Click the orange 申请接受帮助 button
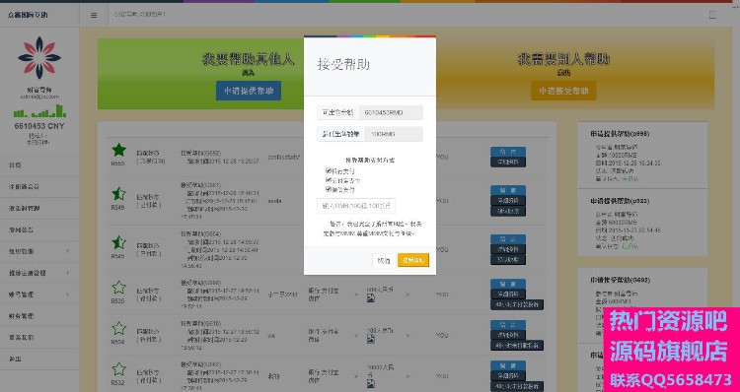This screenshot has height=392, width=740. 564,91
